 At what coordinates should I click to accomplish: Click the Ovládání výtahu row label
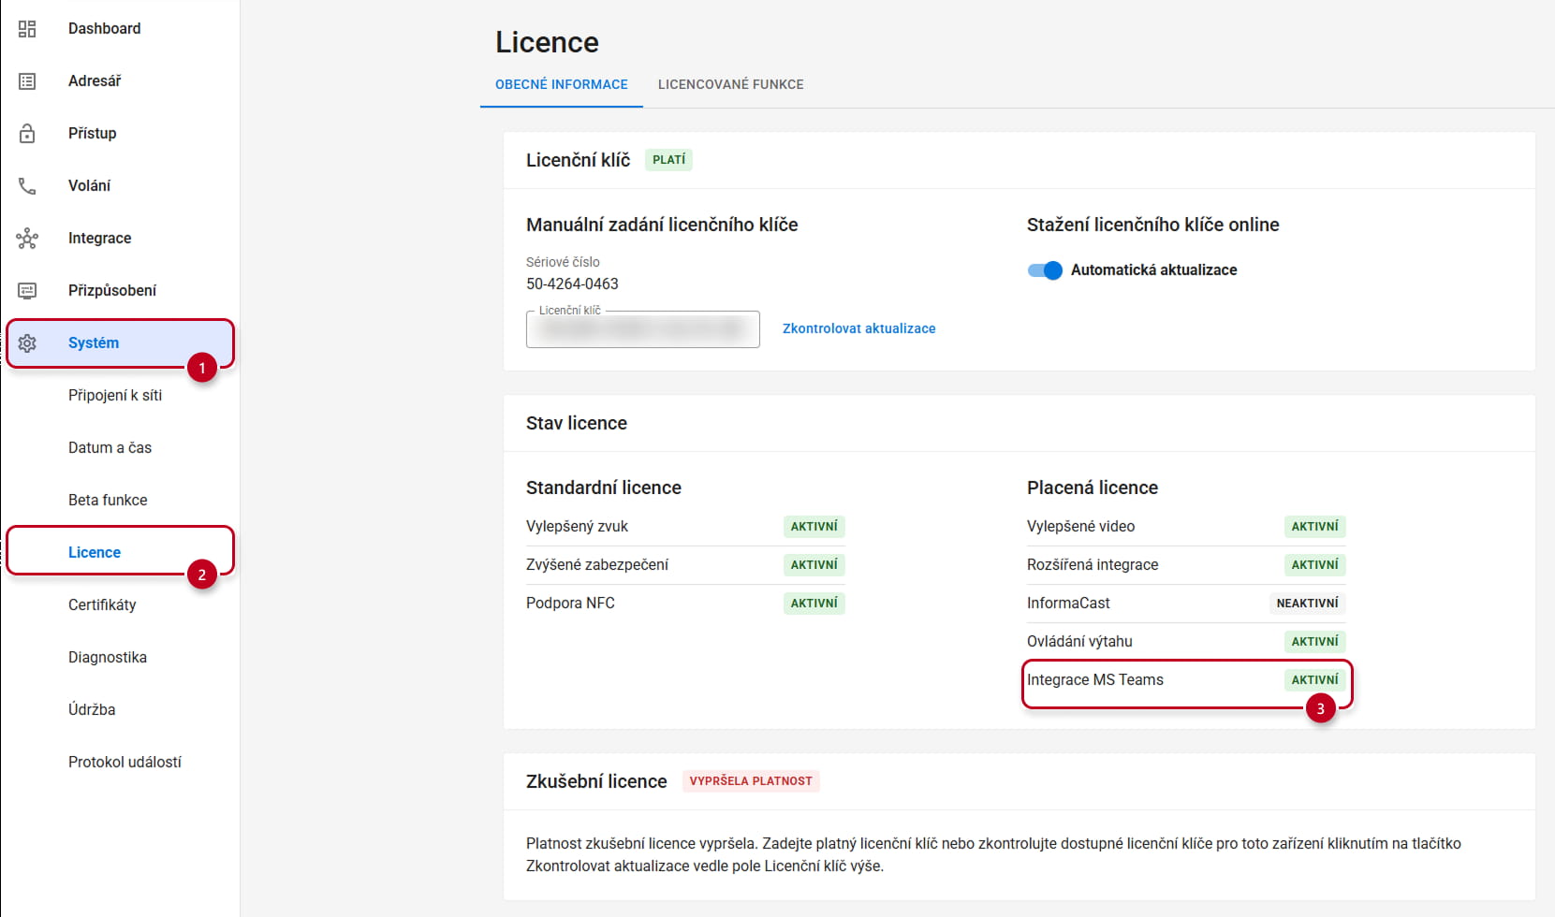[1079, 642]
